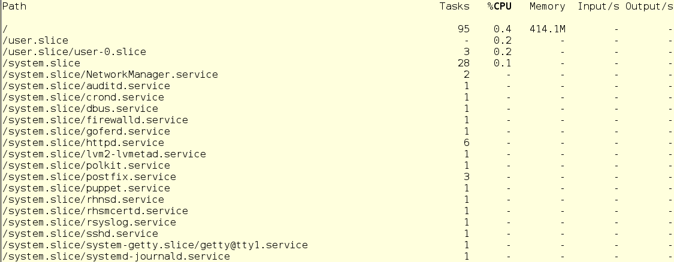Viewport: 674px width, 262px height.
Task: Click the getty@tty1.service path
Action: (x=155, y=245)
